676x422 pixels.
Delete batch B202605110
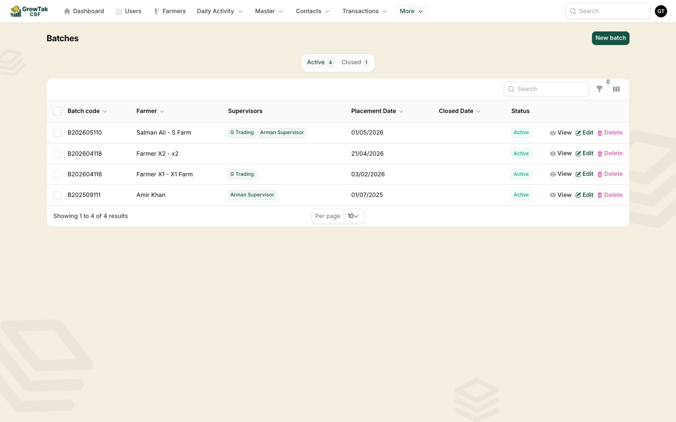[x=610, y=133]
